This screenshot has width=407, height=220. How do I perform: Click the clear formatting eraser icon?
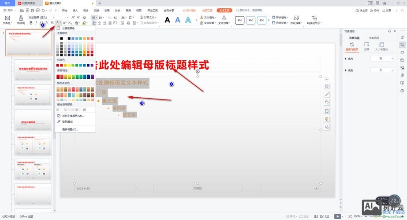click(84, 17)
